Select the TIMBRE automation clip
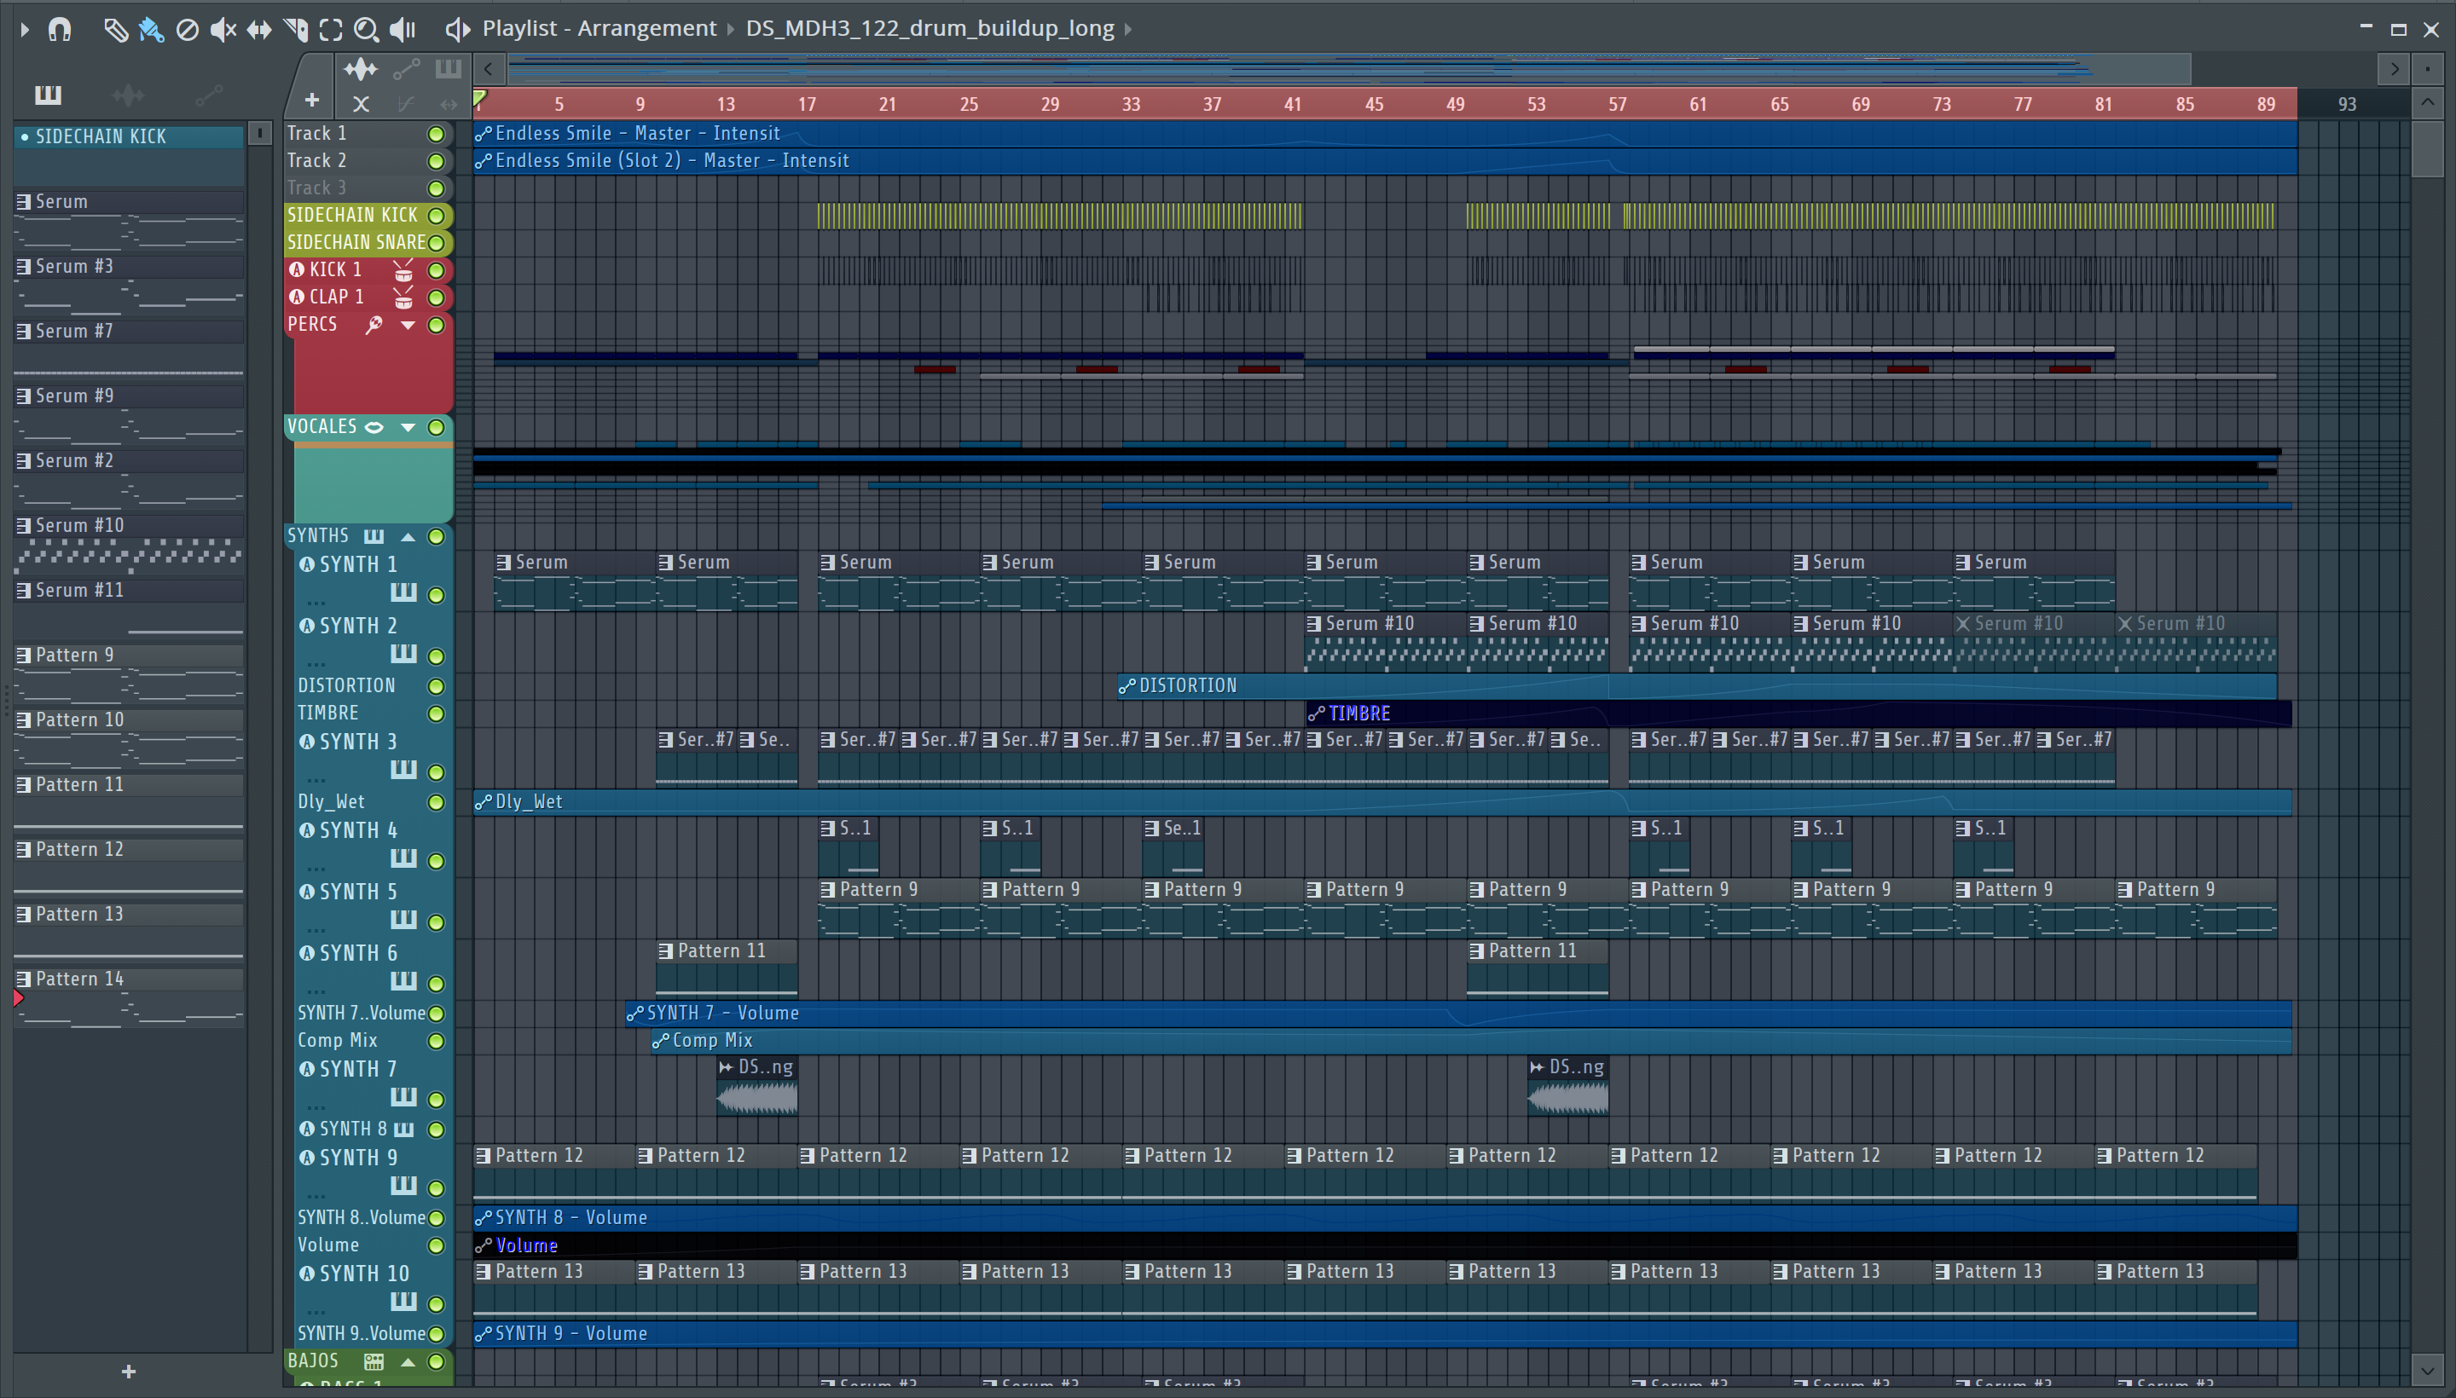The image size is (2456, 1398). pos(1799,713)
